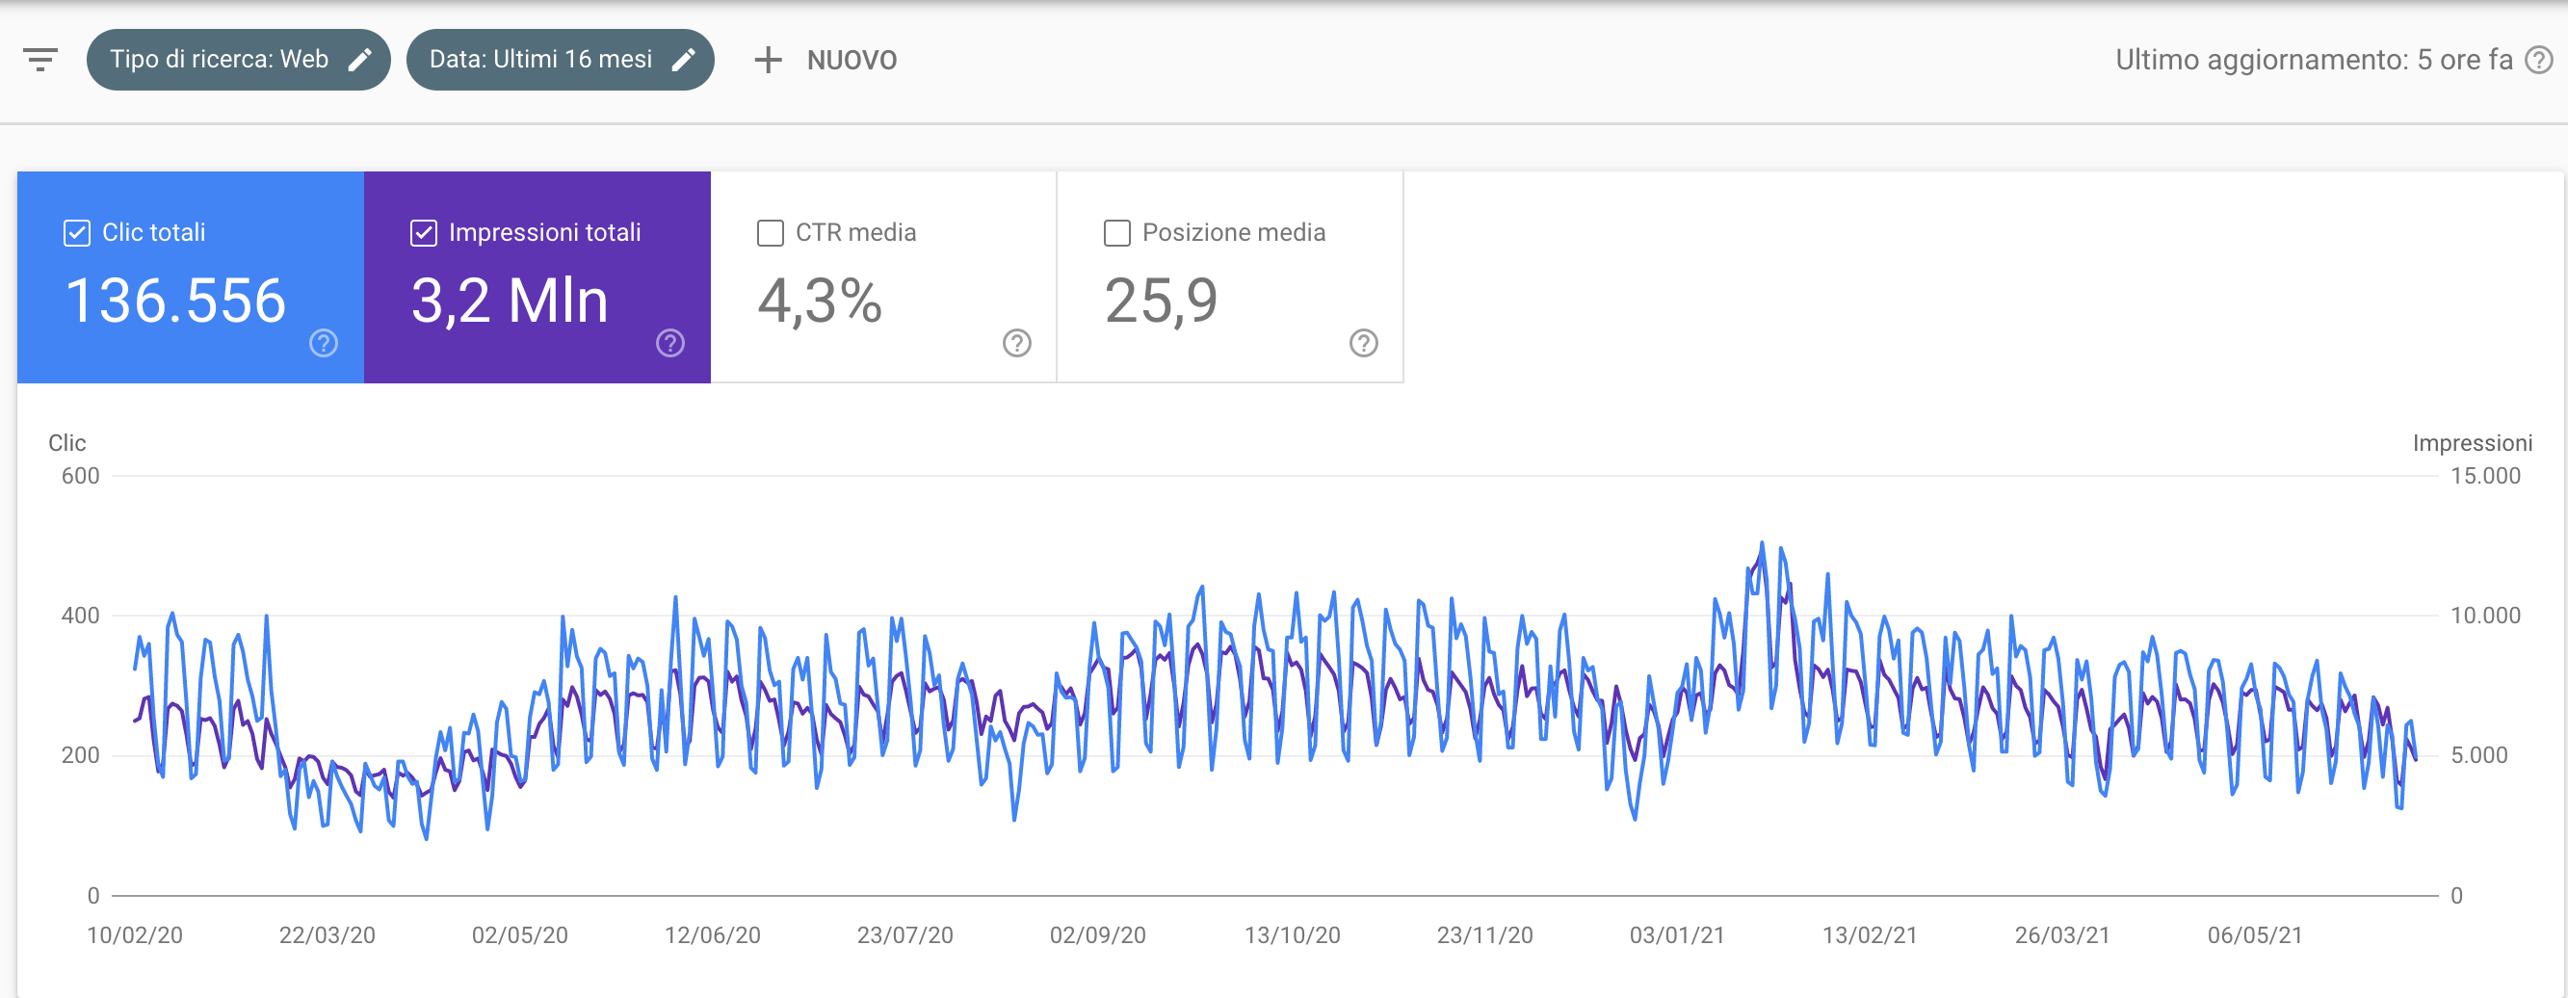The width and height of the screenshot is (2568, 998).
Task: Enable the CTR media checkbox
Action: point(771,233)
